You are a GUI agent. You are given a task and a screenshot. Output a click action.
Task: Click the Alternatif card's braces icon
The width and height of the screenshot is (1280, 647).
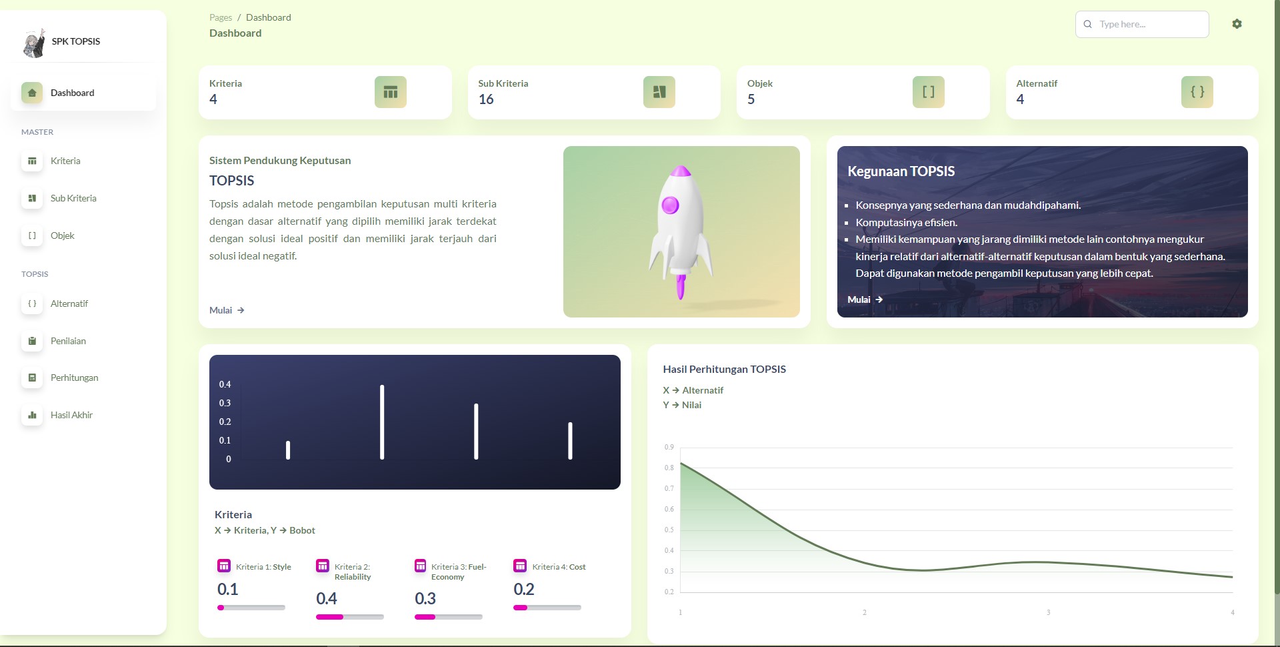pos(1197,92)
